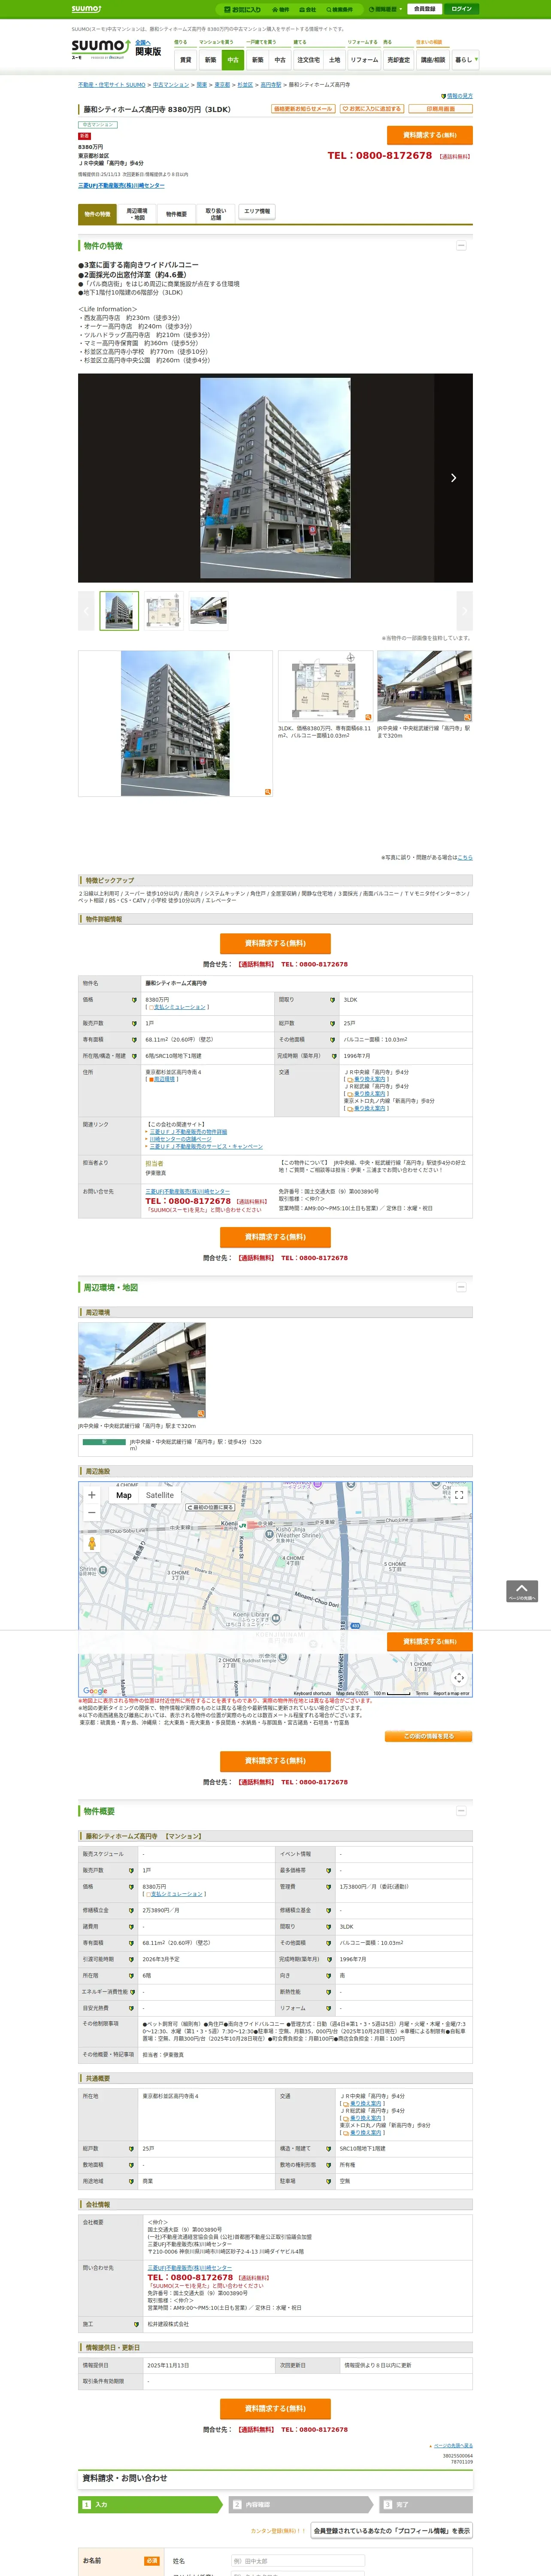Click the 杉並区 breadcrumb link
This screenshot has width=551, height=2576.
tap(245, 85)
